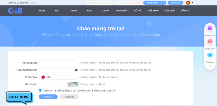Open the Hỗ trợ 24/7 support icon
The width and height of the screenshot is (217, 106).
210,41
